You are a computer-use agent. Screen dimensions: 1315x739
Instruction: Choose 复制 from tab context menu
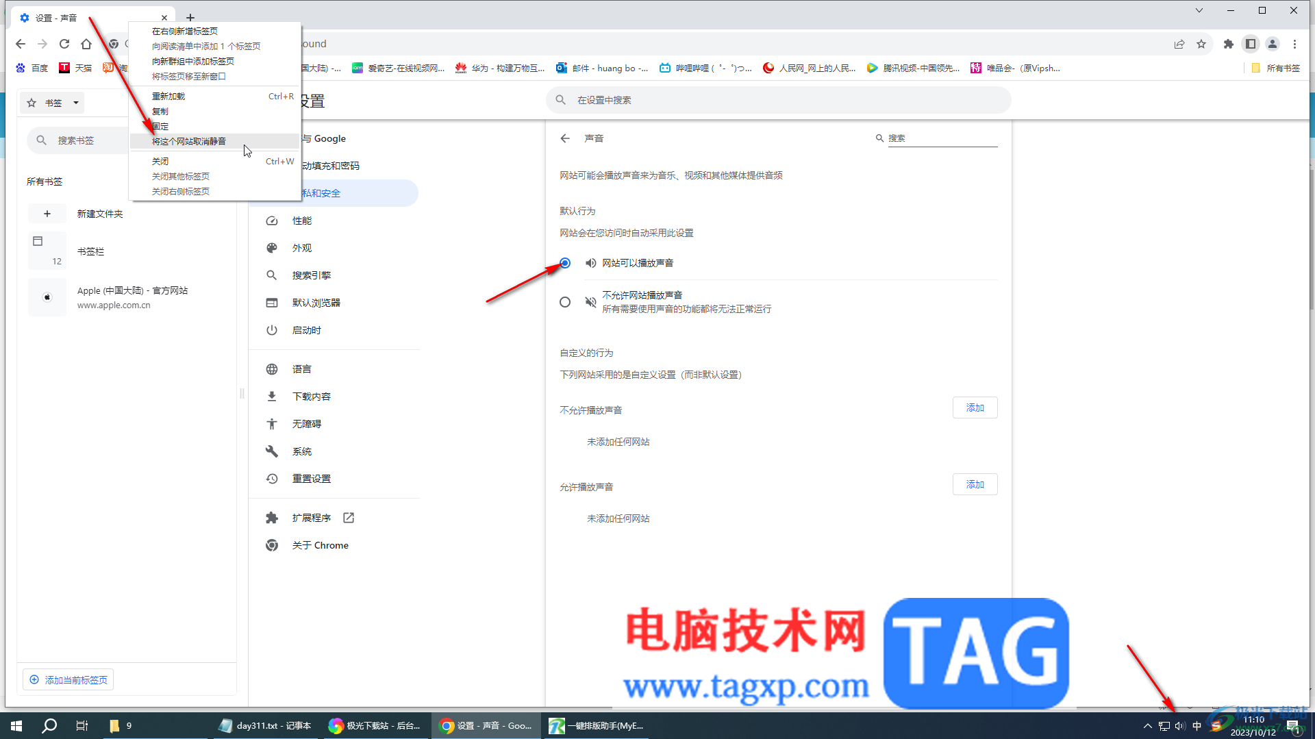point(215,112)
